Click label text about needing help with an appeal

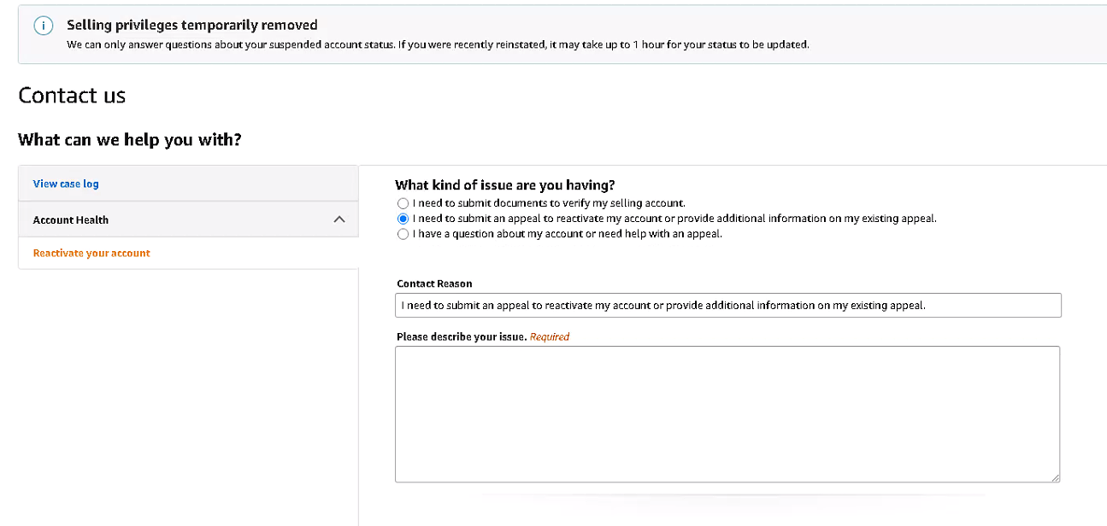point(568,234)
